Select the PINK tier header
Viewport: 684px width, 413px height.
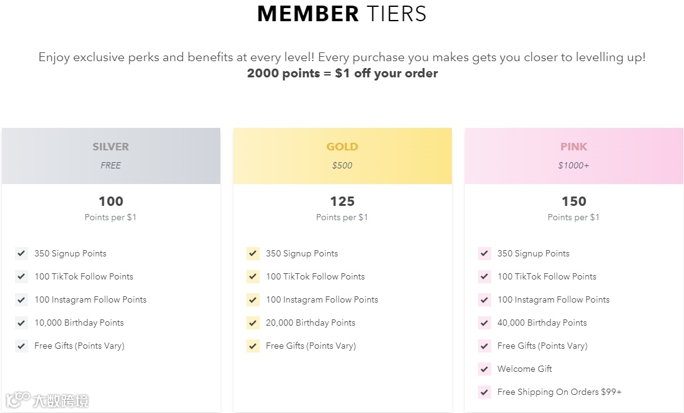[574, 147]
